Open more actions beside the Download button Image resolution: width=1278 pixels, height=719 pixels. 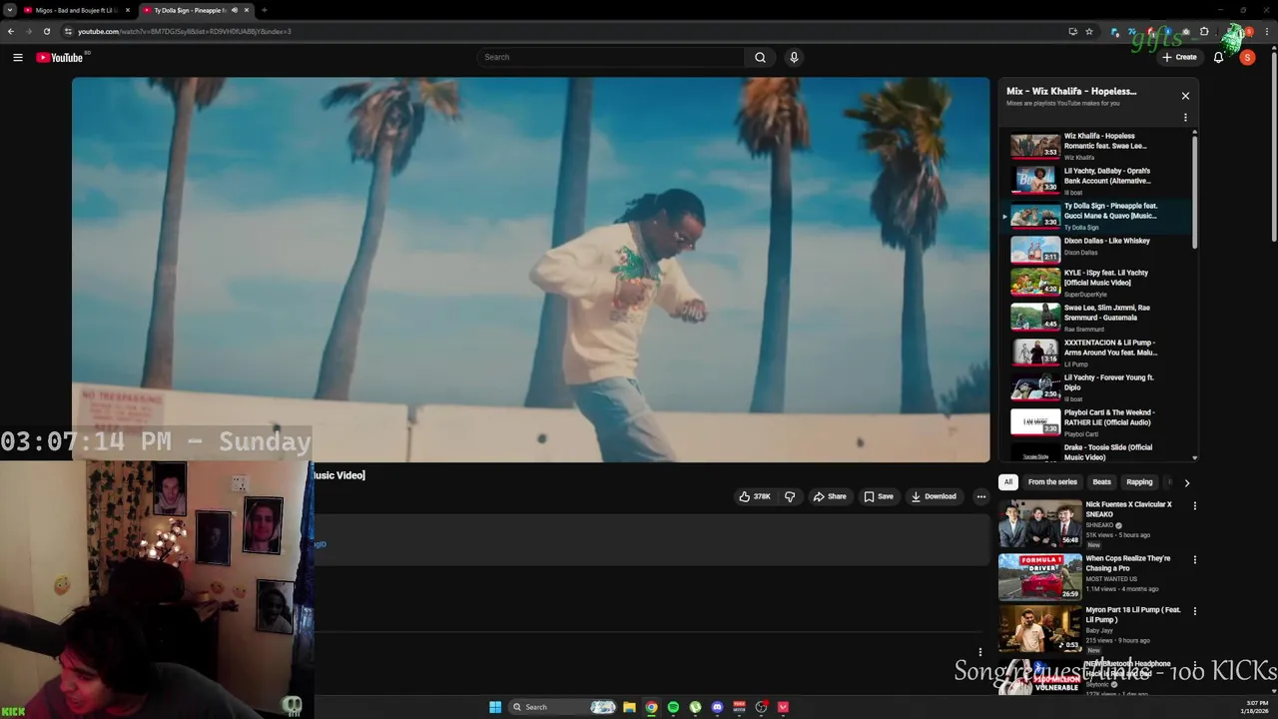point(980,496)
